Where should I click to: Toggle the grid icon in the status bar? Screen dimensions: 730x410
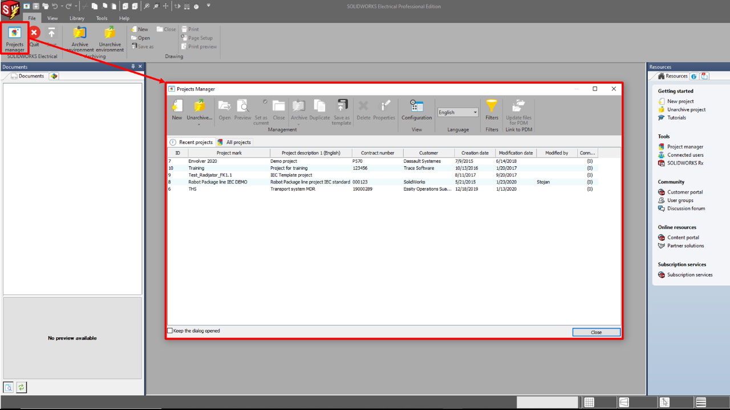click(x=589, y=403)
